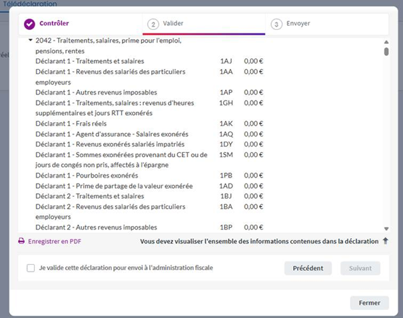Click the printer icon next to Enregistrer en PDF
403x318 pixels.
tap(21, 241)
